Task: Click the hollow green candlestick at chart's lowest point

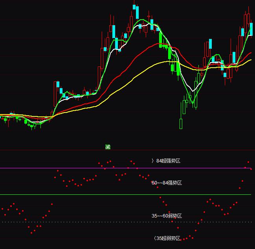Action: click(181, 124)
